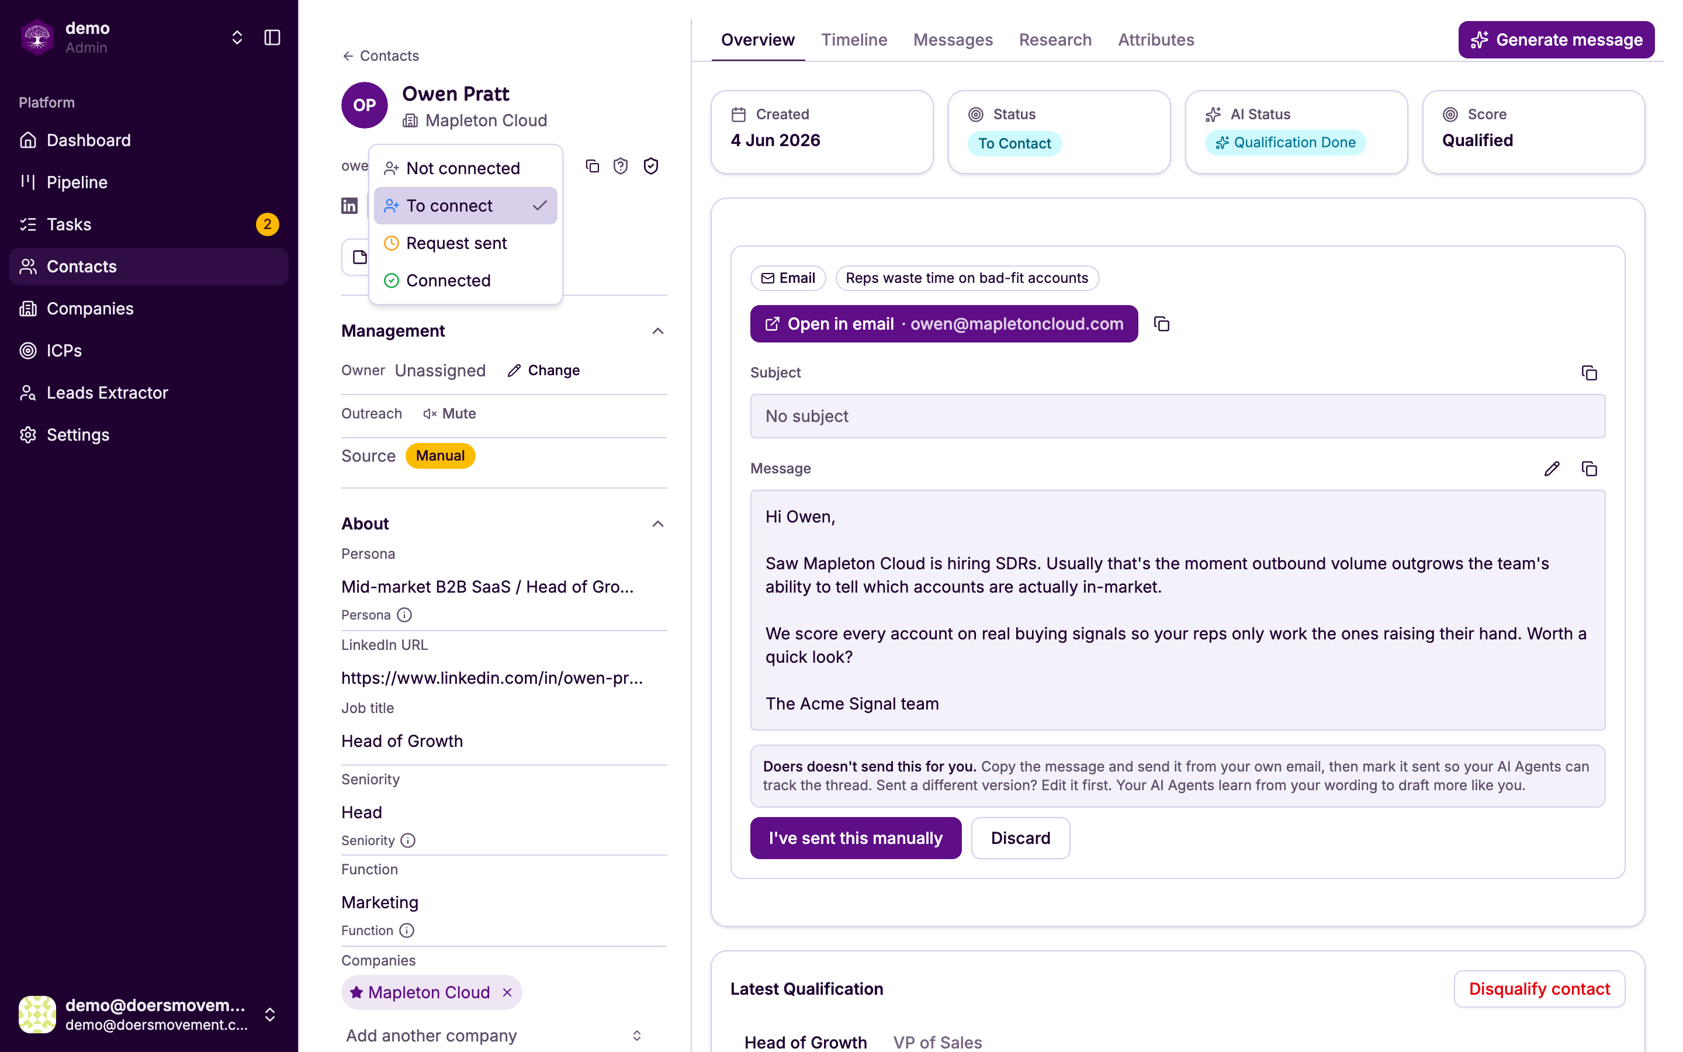Open the LinkedIn profile icon

pos(349,205)
